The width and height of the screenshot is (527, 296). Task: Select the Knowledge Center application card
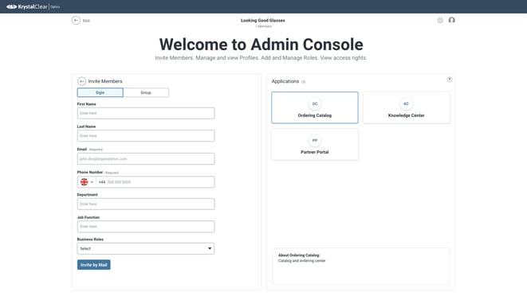tap(407, 107)
